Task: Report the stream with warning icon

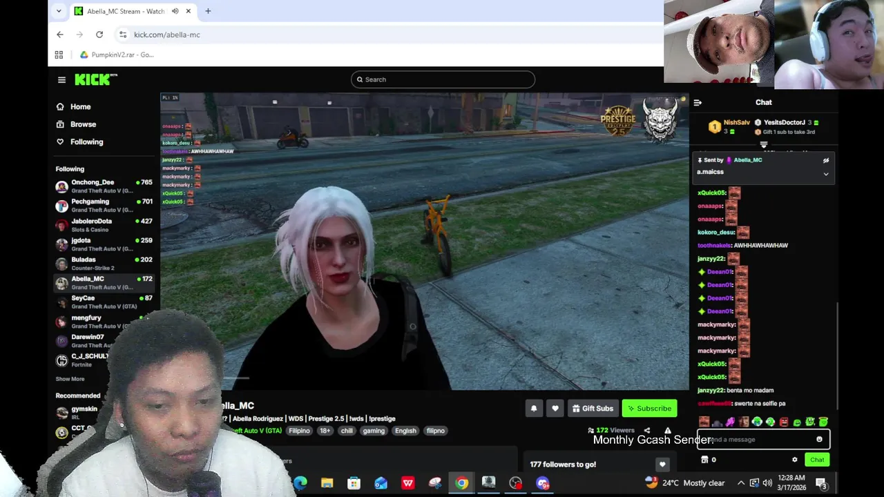Action: [x=667, y=431]
